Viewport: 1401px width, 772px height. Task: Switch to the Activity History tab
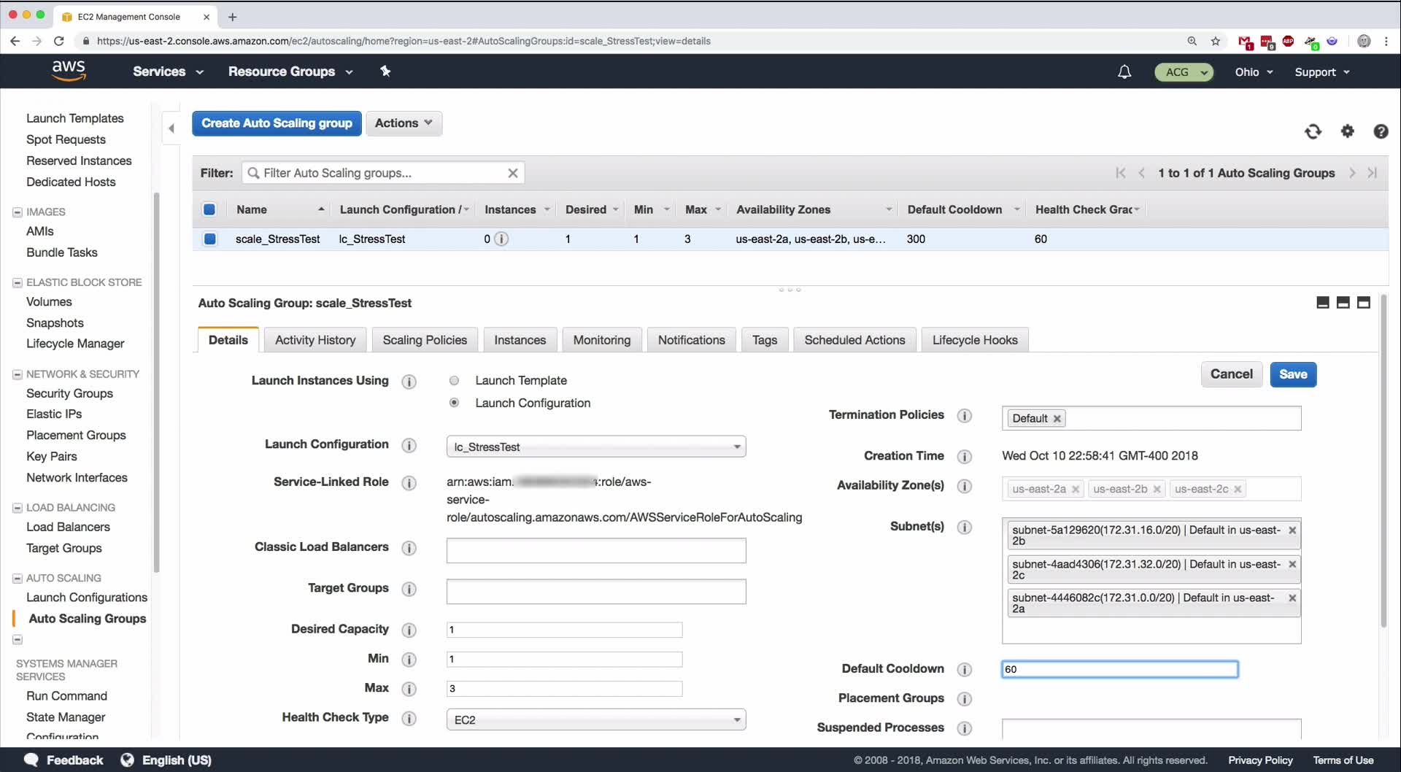[315, 340]
